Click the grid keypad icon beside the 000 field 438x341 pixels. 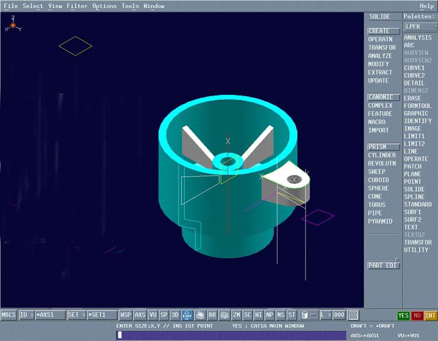point(354,315)
